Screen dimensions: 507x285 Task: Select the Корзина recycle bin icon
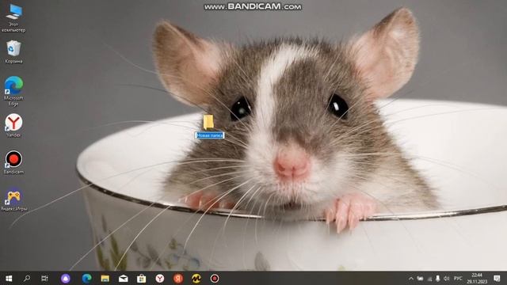click(13, 51)
